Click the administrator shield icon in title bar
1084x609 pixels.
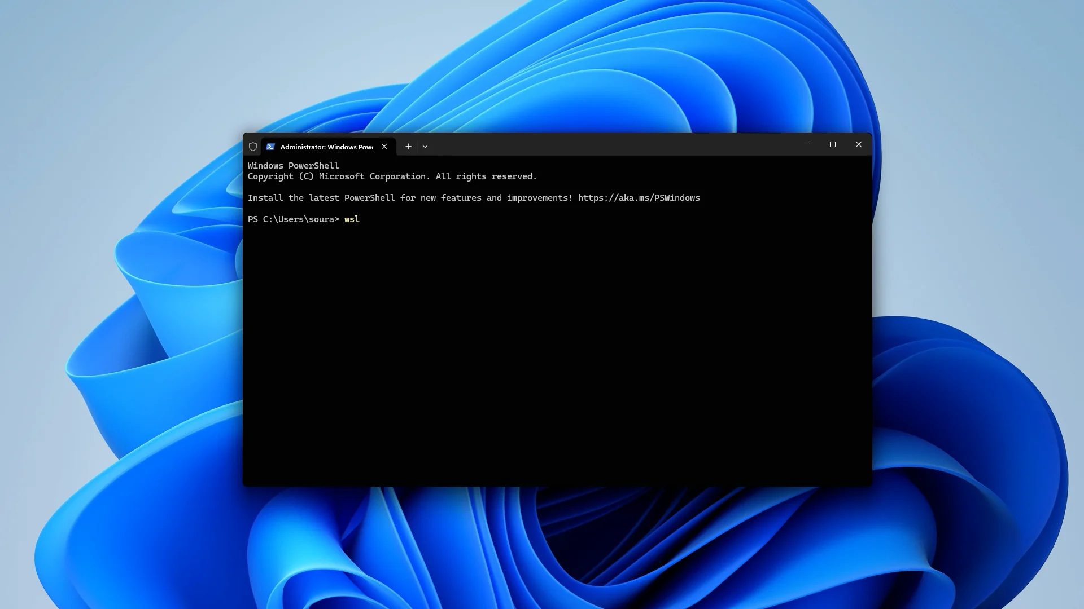tap(253, 147)
